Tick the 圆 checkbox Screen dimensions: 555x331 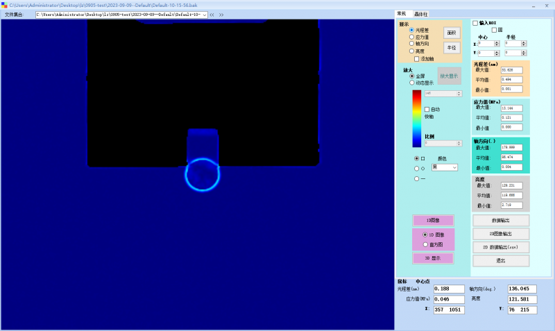point(494,30)
